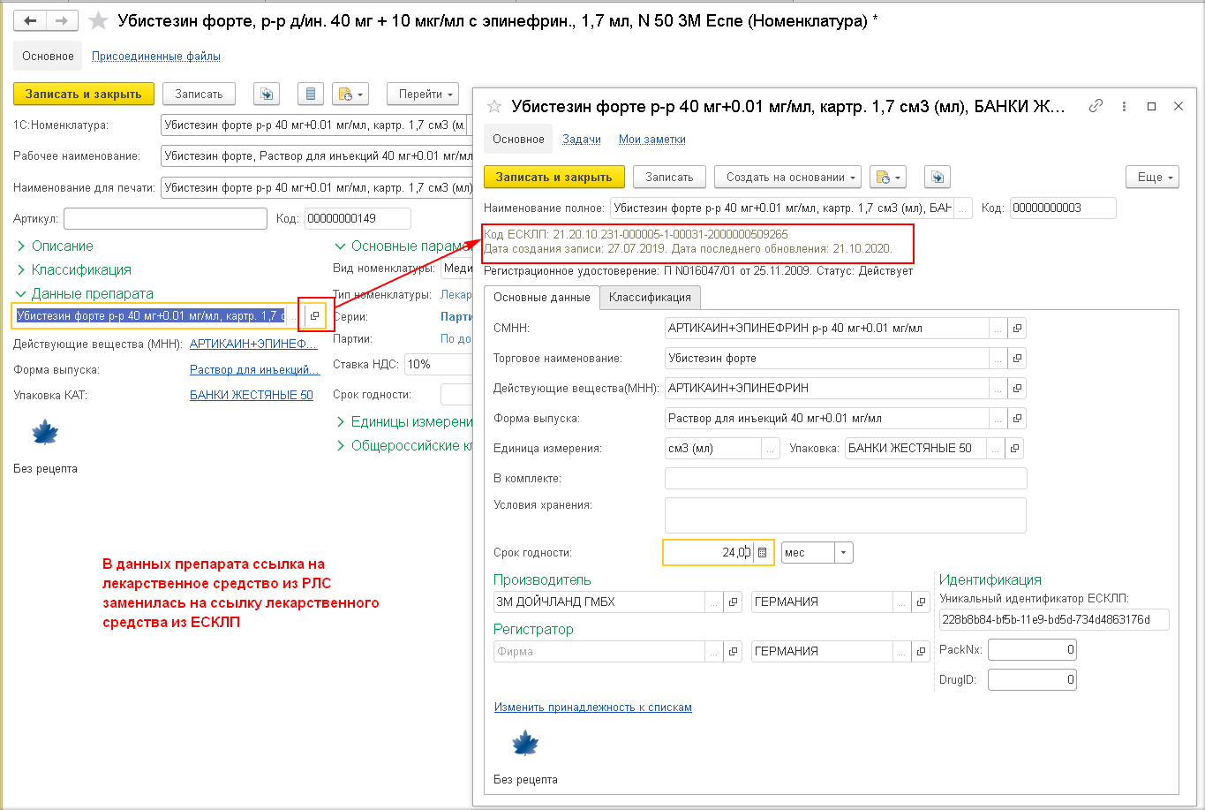Star the ЕСКЛП drug card as favorite
The height and width of the screenshot is (810, 1205).
[494, 106]
